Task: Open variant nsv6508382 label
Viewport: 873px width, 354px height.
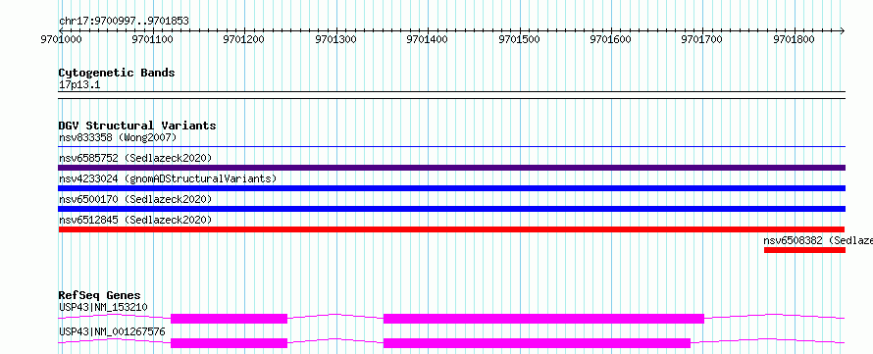Action: coord(818,240)
